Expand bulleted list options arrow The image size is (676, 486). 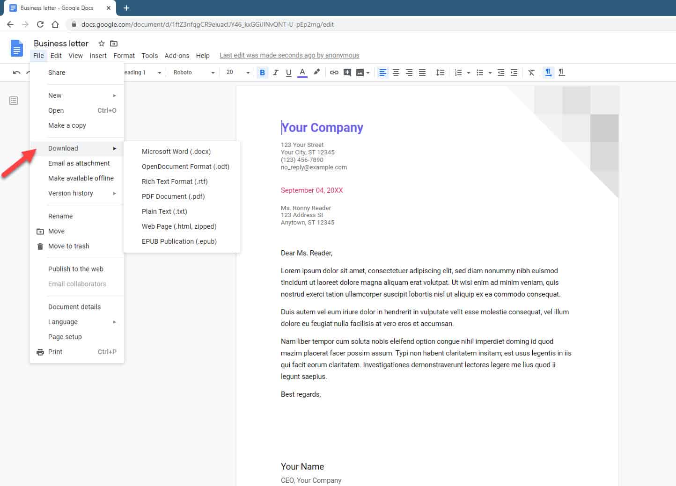pos(490,73)
